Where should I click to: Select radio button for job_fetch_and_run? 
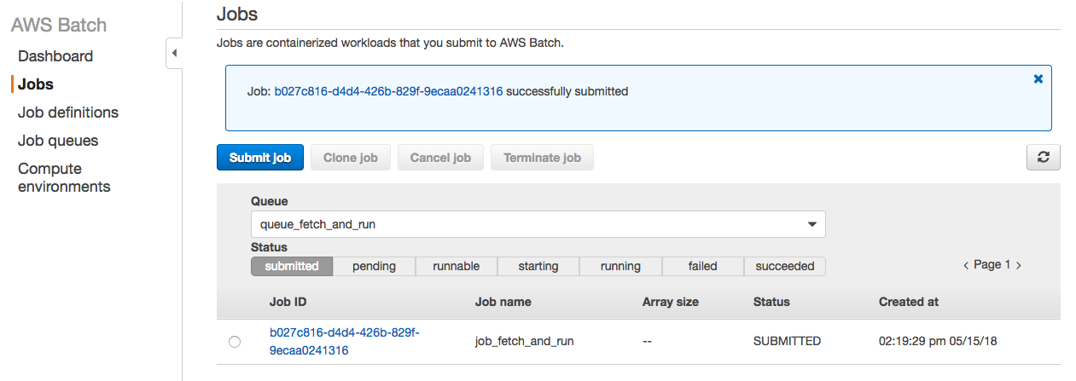pyautogui.click(x=235, y=342)
